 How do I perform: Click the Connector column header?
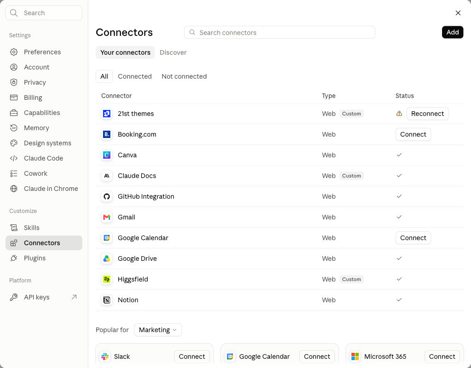116,96
